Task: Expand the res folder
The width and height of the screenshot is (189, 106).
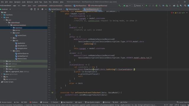Action: [x=2, y=77]
